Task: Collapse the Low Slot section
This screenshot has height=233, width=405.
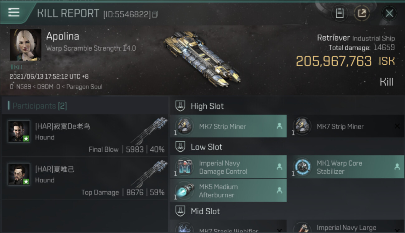Action: click(180, 147)
